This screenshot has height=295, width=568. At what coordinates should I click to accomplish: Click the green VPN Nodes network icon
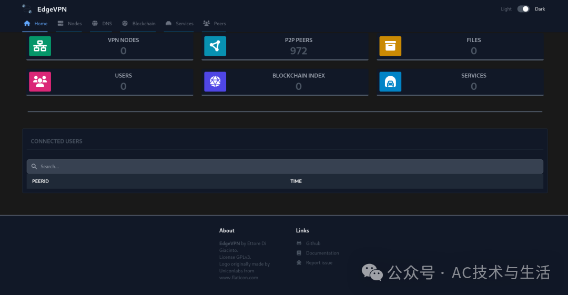click(x=40, y=46)
